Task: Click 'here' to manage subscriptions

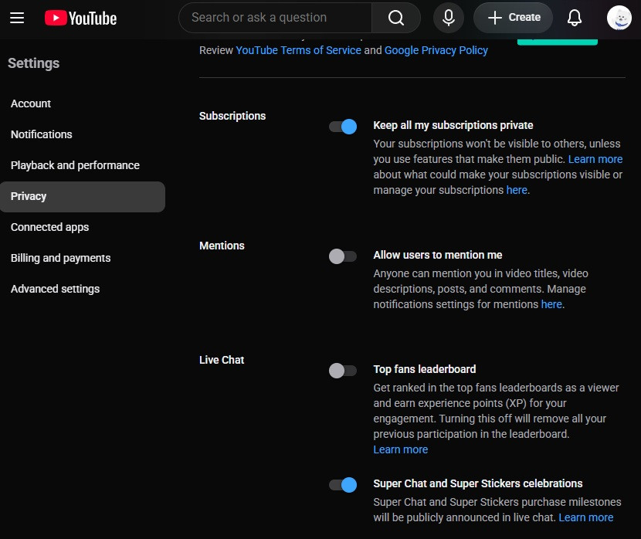Action: 517,190
